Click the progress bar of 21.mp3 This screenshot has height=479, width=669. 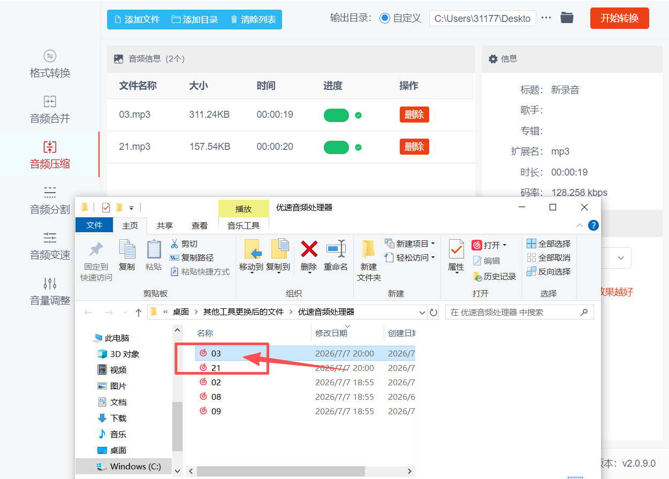tap(336, 147)
